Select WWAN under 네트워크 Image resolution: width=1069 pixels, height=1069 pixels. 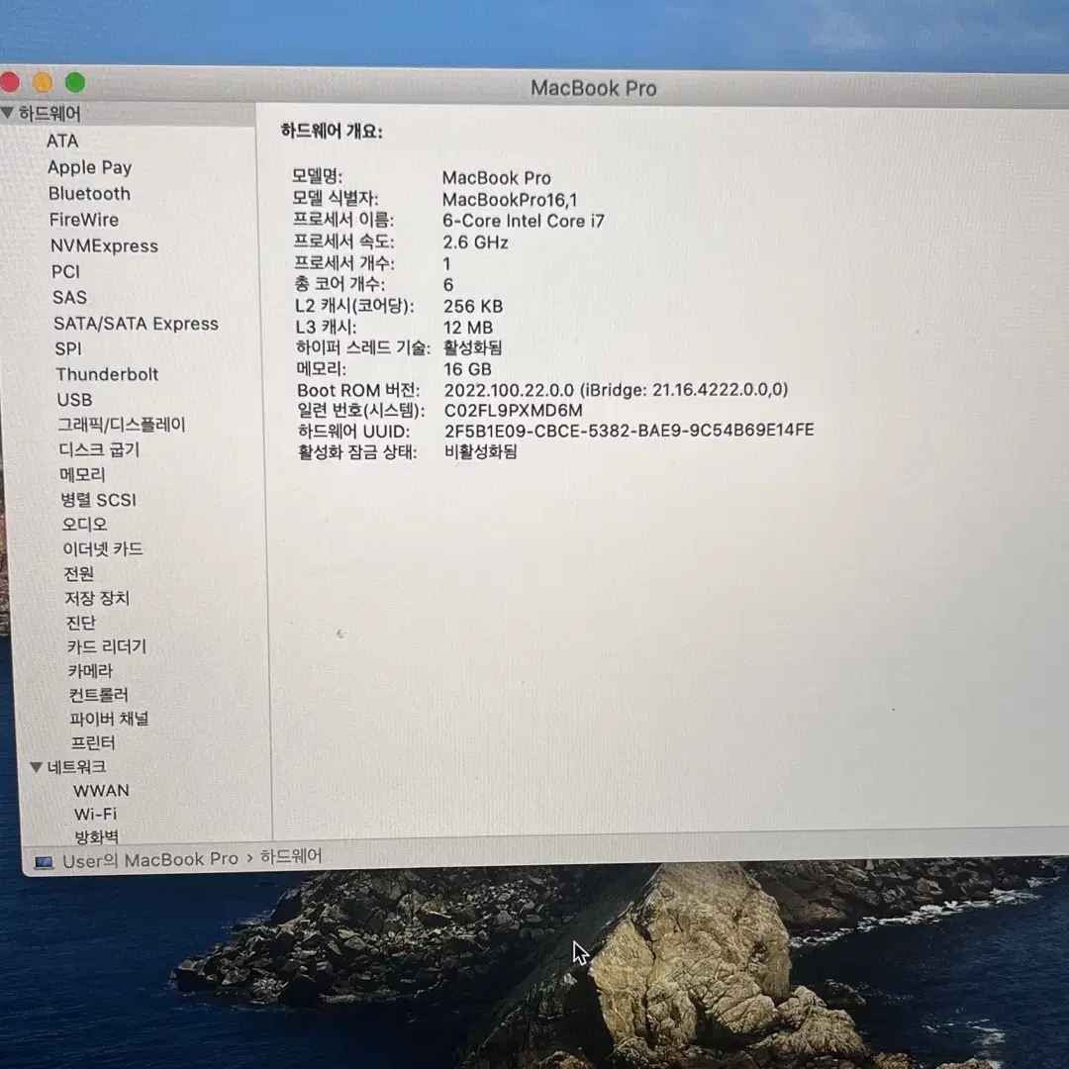(x=101, y=791)
